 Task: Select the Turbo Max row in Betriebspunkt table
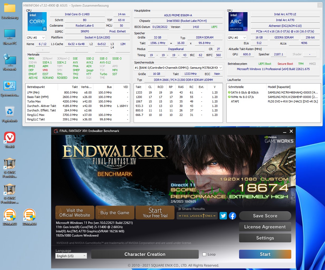78,101
